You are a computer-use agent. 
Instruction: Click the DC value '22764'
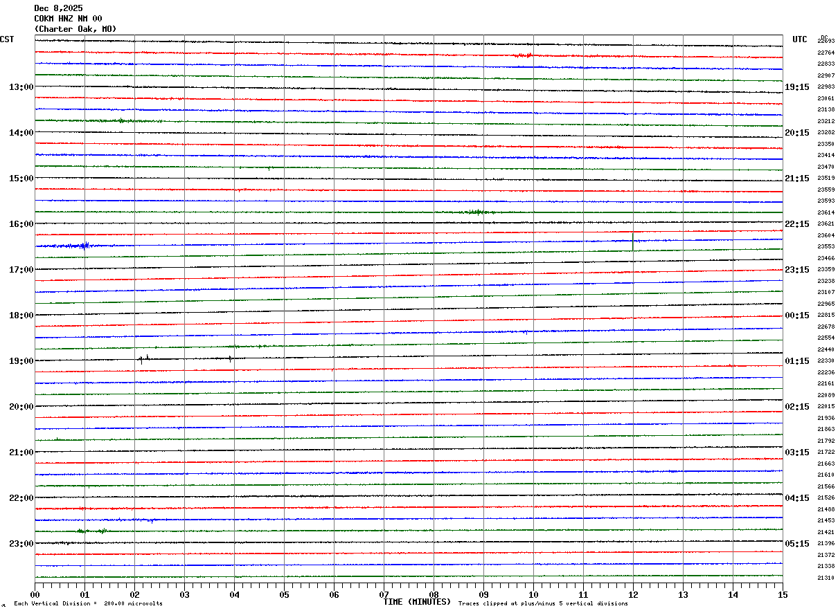(826, 53)
